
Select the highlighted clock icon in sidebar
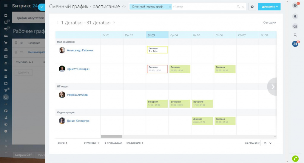click(6, 97)
